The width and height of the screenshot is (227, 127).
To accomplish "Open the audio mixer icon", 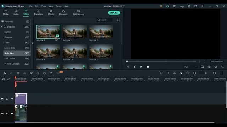I will point(181,73).
